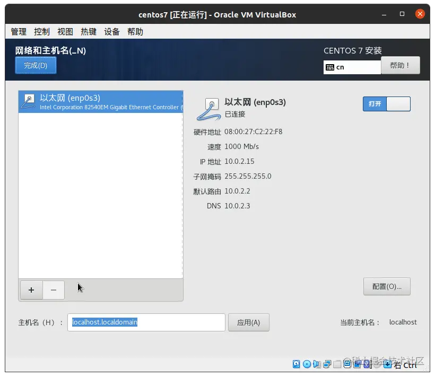Click the IP address 10.0.2.15
The image size is (435, 377).
[239, 161]
